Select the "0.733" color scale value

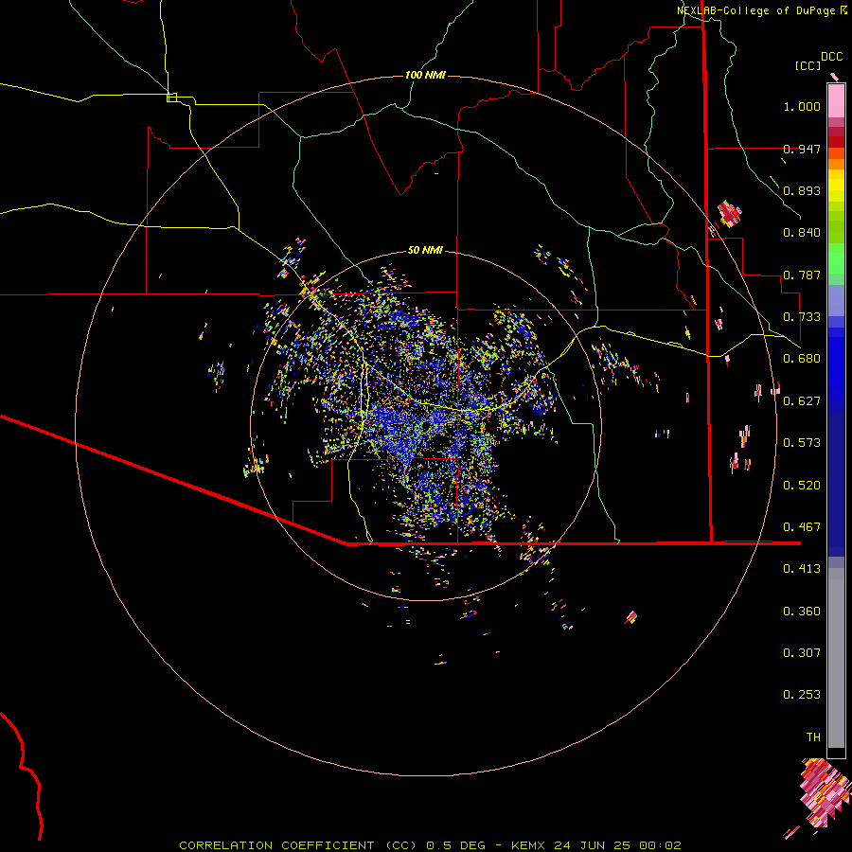(x=802, y=317)
